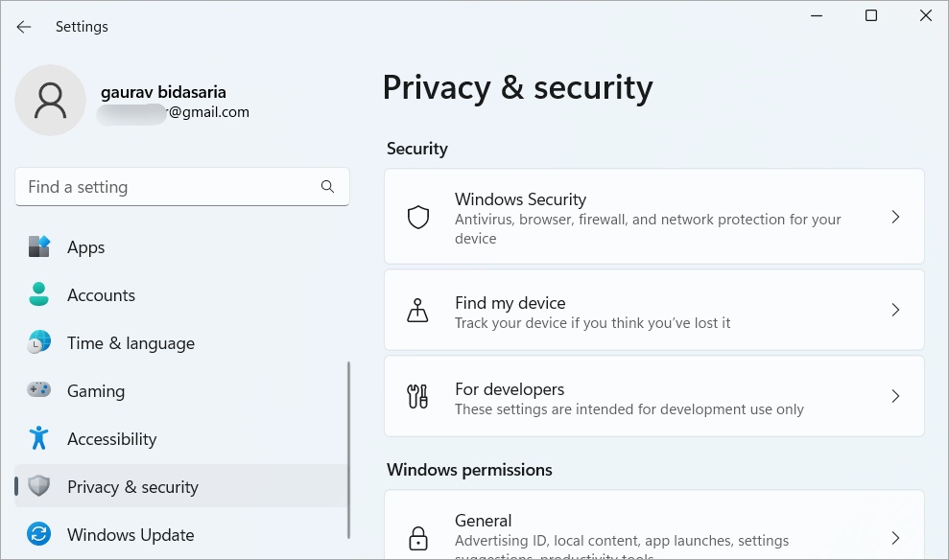Expand For developers chevron arrow
Screen dimensions: 949x560
pyautogui.click(x=895, y=397)
